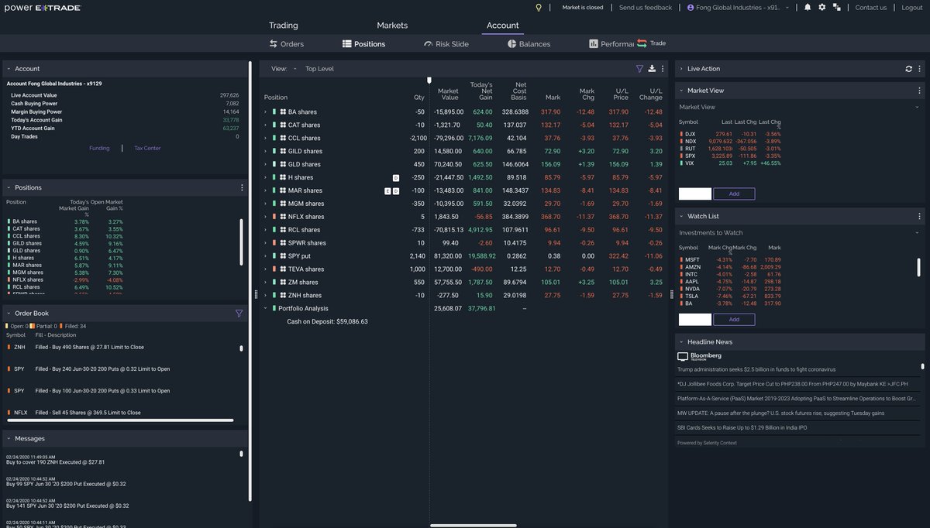Expand the GILD shares row
Screen dimensions: 930x528
point(265,151)
